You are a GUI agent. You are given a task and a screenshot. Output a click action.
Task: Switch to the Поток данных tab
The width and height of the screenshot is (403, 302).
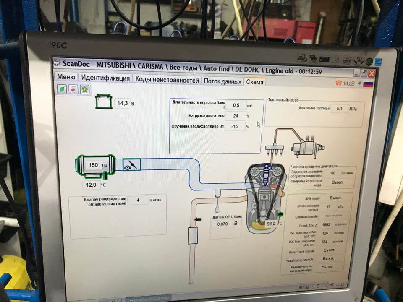tap(222, 81)
